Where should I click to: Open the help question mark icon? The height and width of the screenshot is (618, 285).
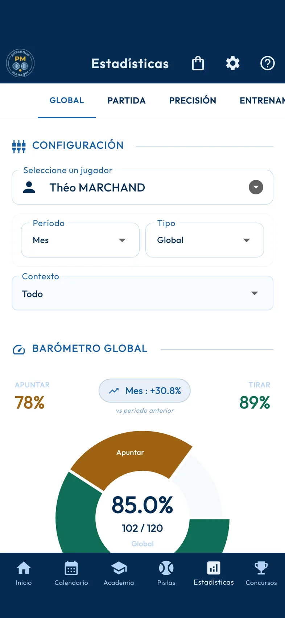[x=268, y=63]
